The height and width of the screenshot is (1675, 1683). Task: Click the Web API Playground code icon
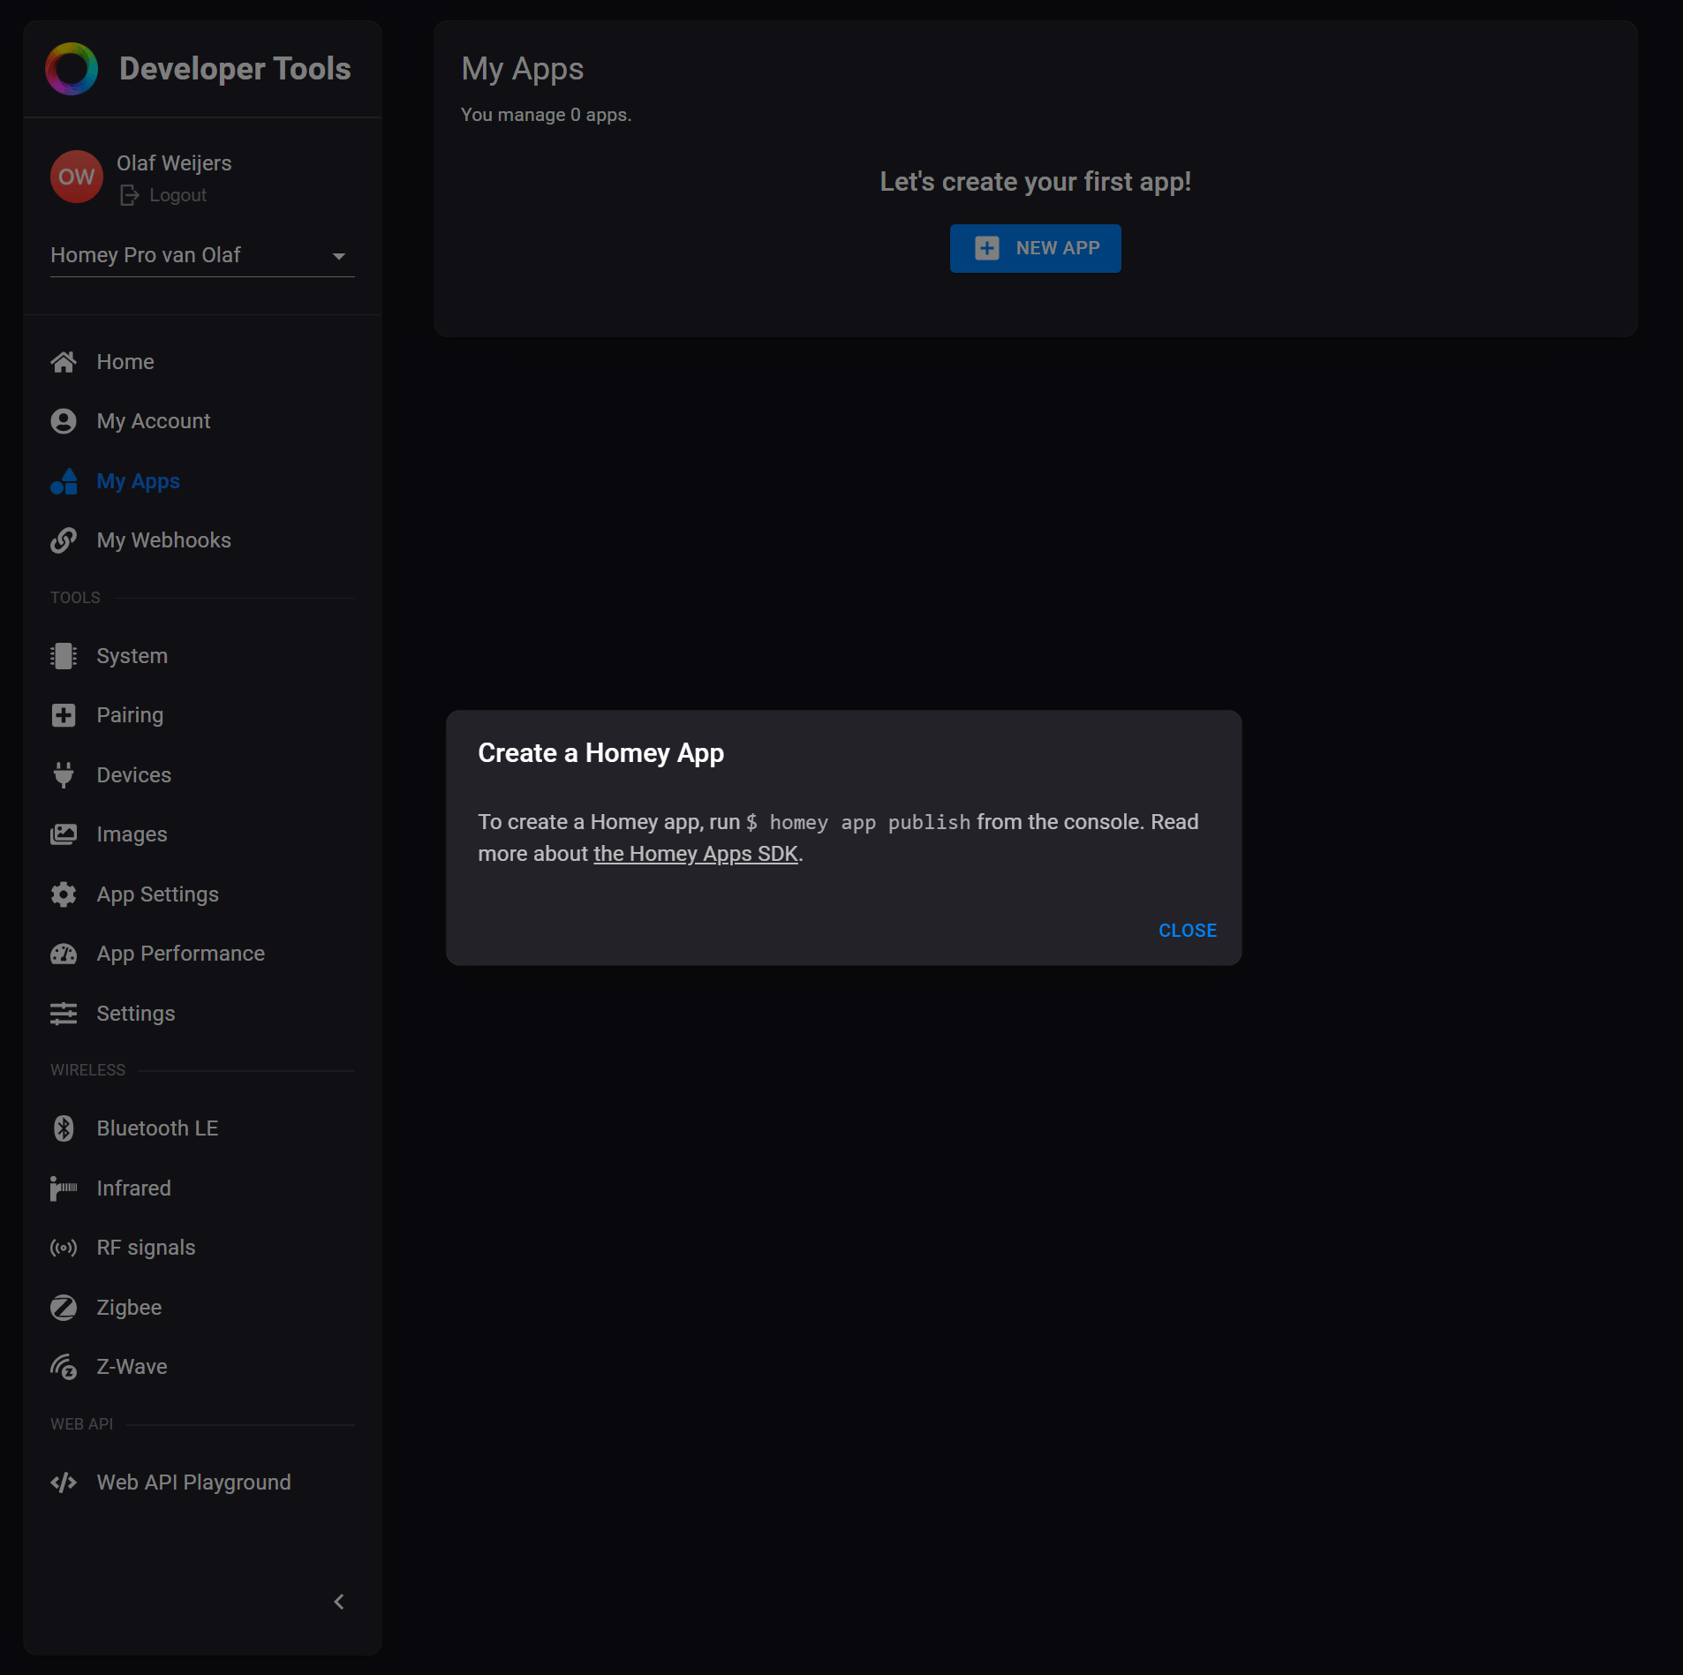point(64,1483)
